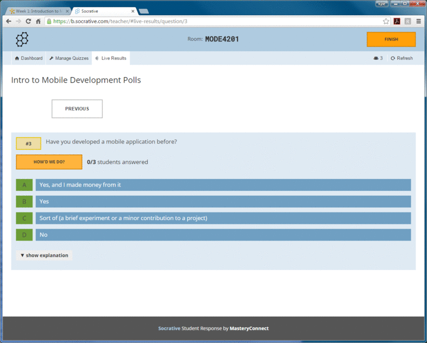Click the #3 question number badge
The height and width of the screenshot is (343, 427).
click(29, 143)
